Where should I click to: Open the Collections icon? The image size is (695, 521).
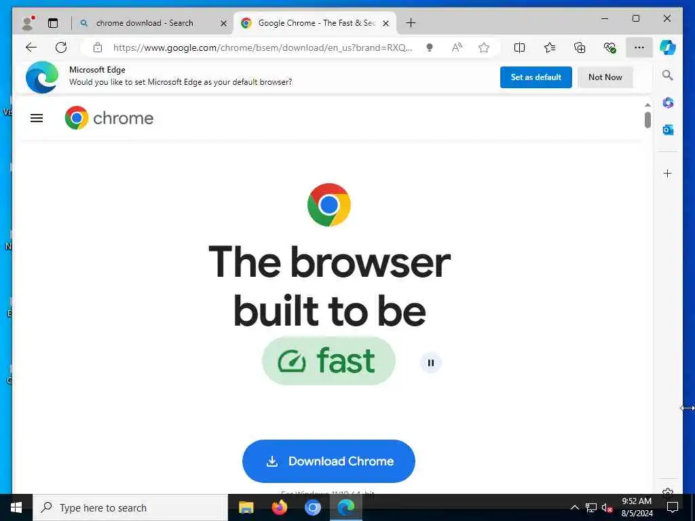pos(580,47)
